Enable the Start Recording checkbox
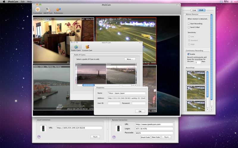238x148 pixels. coord(189,23)
